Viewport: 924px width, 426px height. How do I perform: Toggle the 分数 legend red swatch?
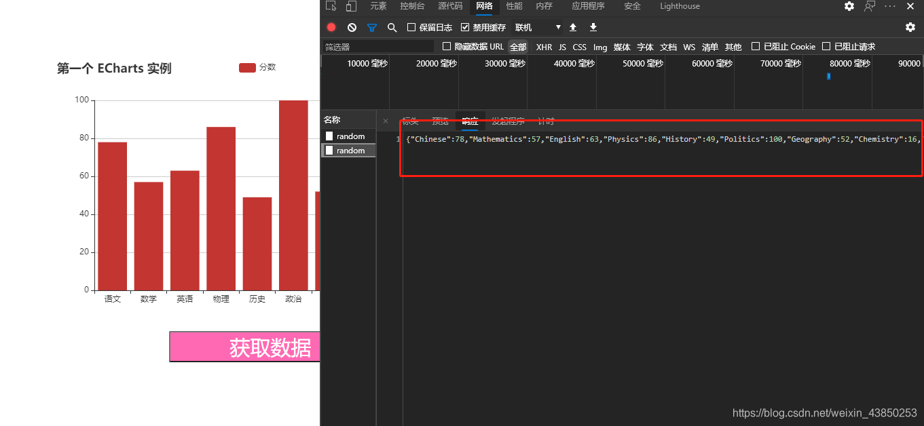[x=247, y=67]
